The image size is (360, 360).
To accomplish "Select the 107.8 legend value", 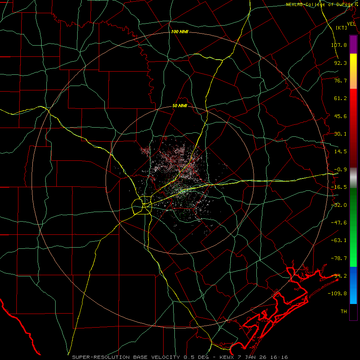I will (339, 45).
